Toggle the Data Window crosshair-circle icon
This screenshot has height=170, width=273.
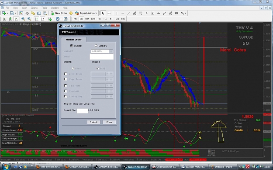click(27, 13)
